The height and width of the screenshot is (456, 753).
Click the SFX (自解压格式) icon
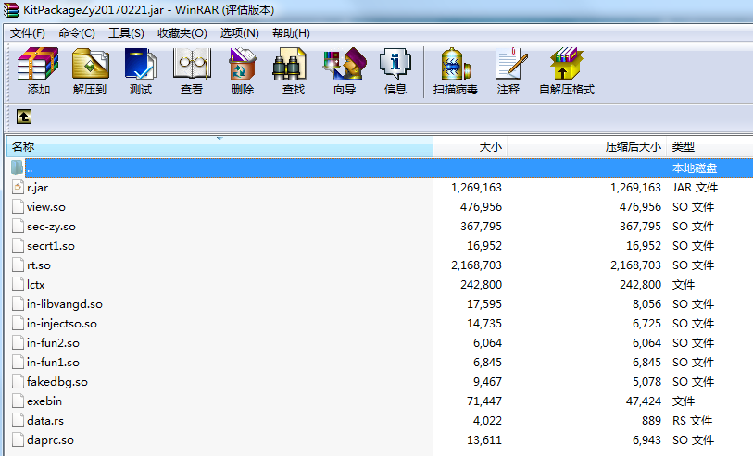(567, 63)
